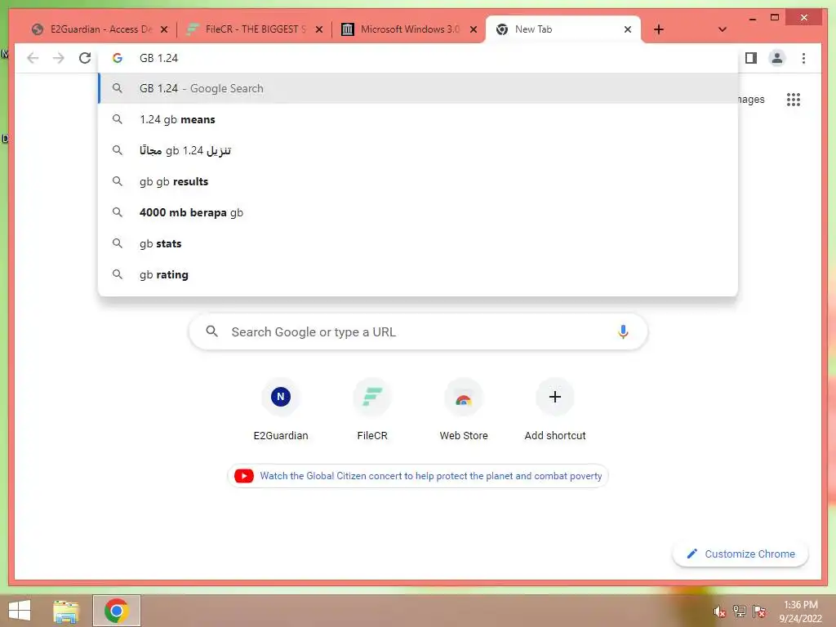Open the profile avatar menu
836x627 pixels.
click(x=777, y=58)
